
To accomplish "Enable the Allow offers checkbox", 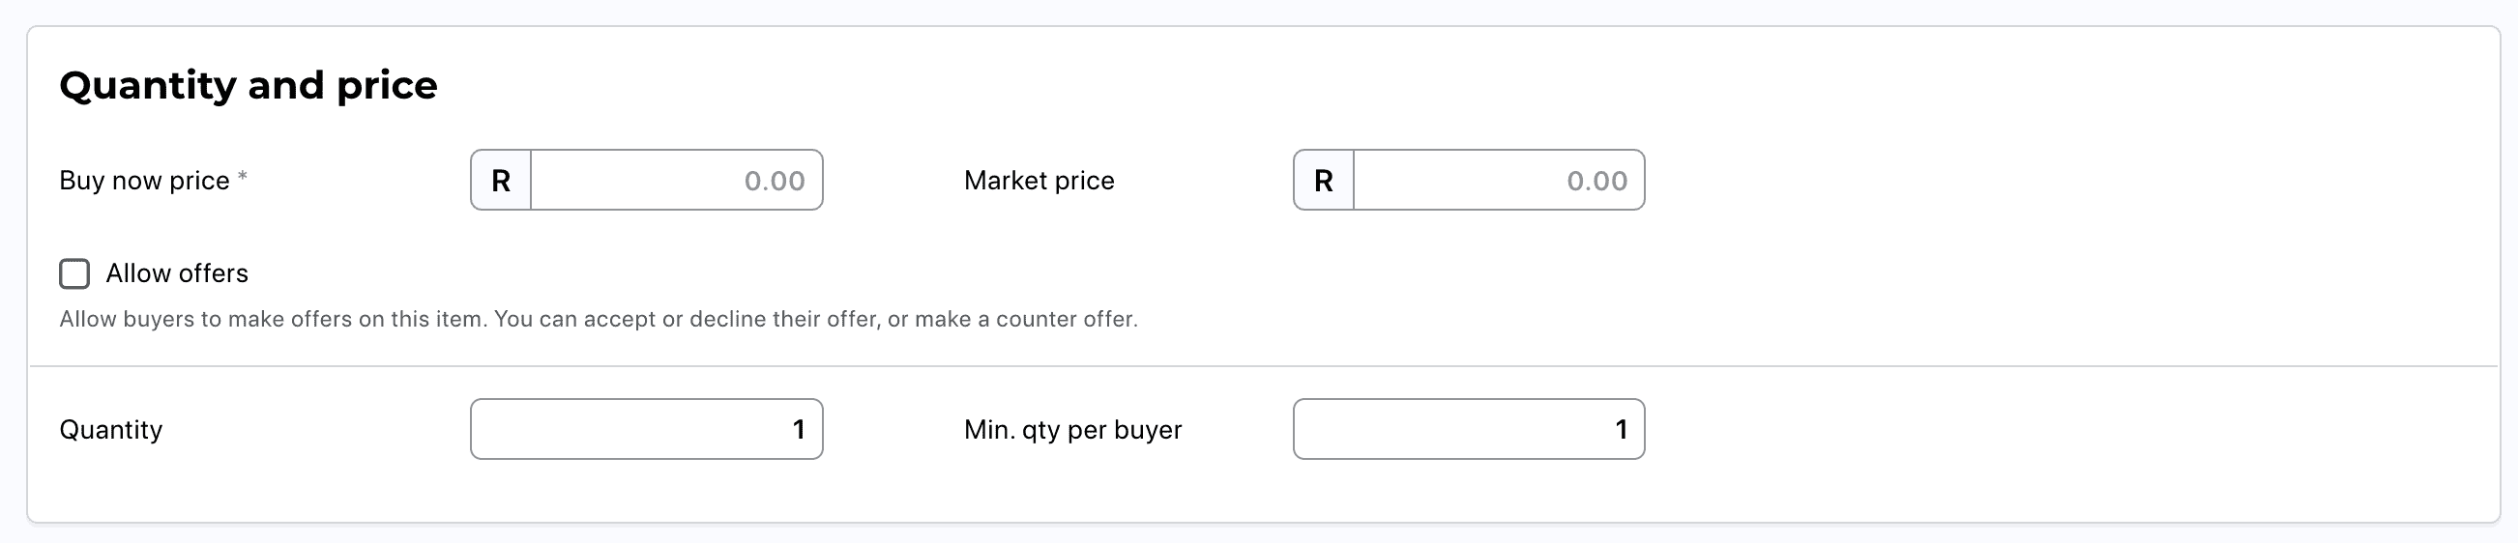I will coord(74,274).
